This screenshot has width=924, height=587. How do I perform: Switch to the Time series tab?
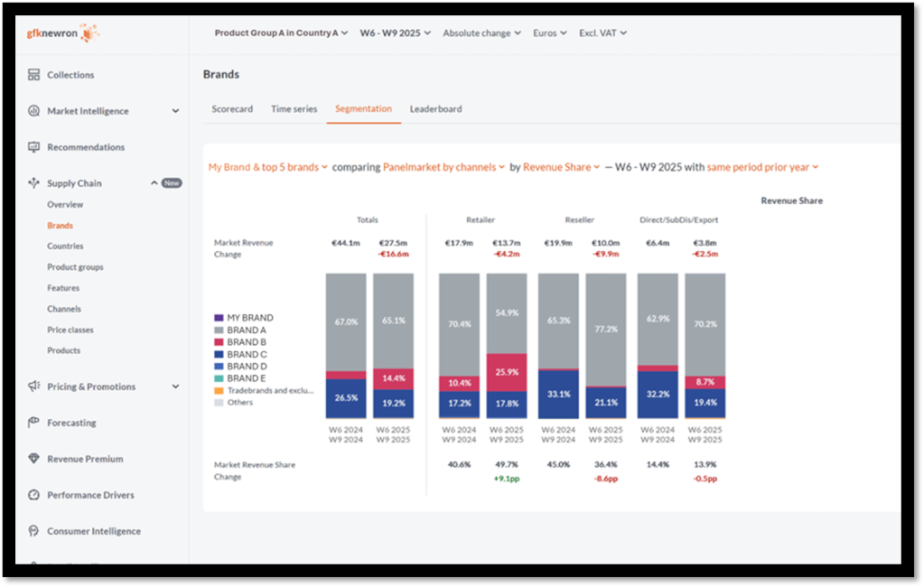click(x=294, y=109)
